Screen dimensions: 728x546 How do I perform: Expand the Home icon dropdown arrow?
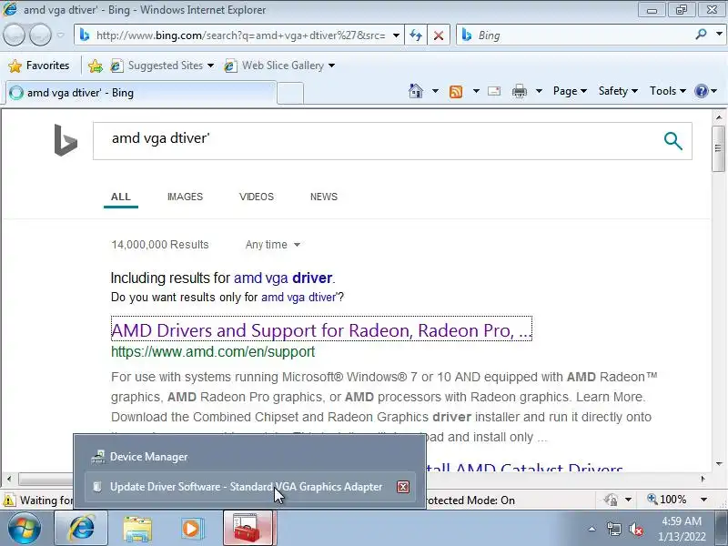435,91
